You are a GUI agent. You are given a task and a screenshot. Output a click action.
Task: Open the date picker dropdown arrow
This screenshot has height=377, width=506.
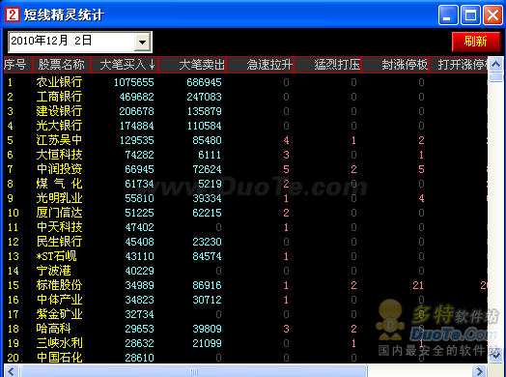(x=142, y=42)
